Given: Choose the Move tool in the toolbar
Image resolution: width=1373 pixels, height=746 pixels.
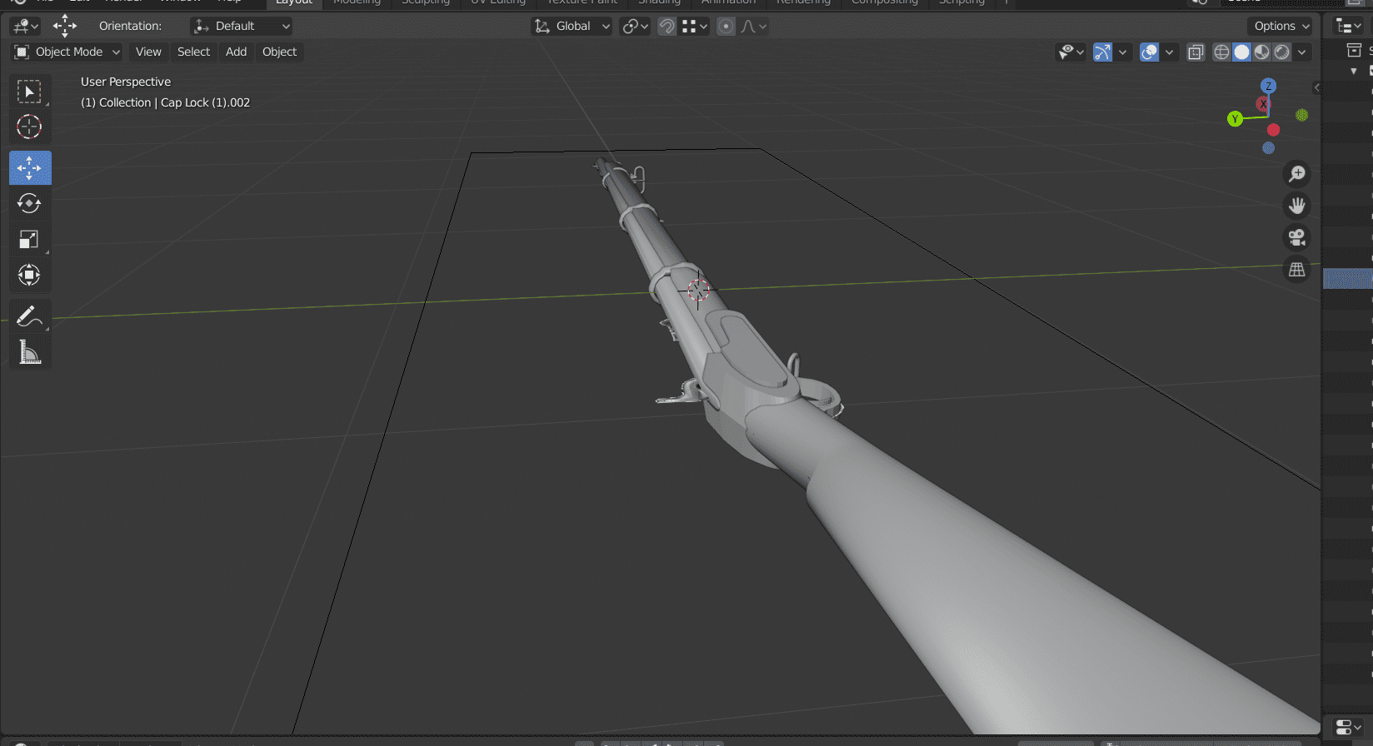Looking at the screenshot, I should point(30,167).
